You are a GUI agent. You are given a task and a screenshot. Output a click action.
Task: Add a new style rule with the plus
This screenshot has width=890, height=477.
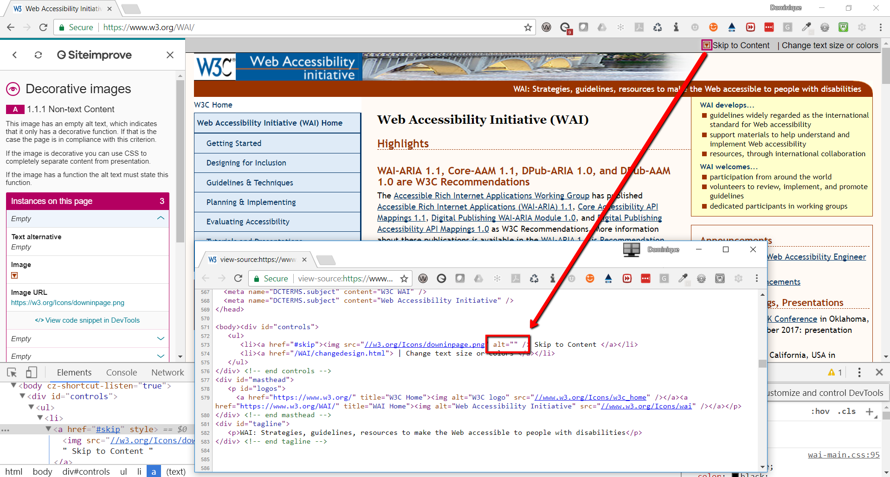point(870,411)
